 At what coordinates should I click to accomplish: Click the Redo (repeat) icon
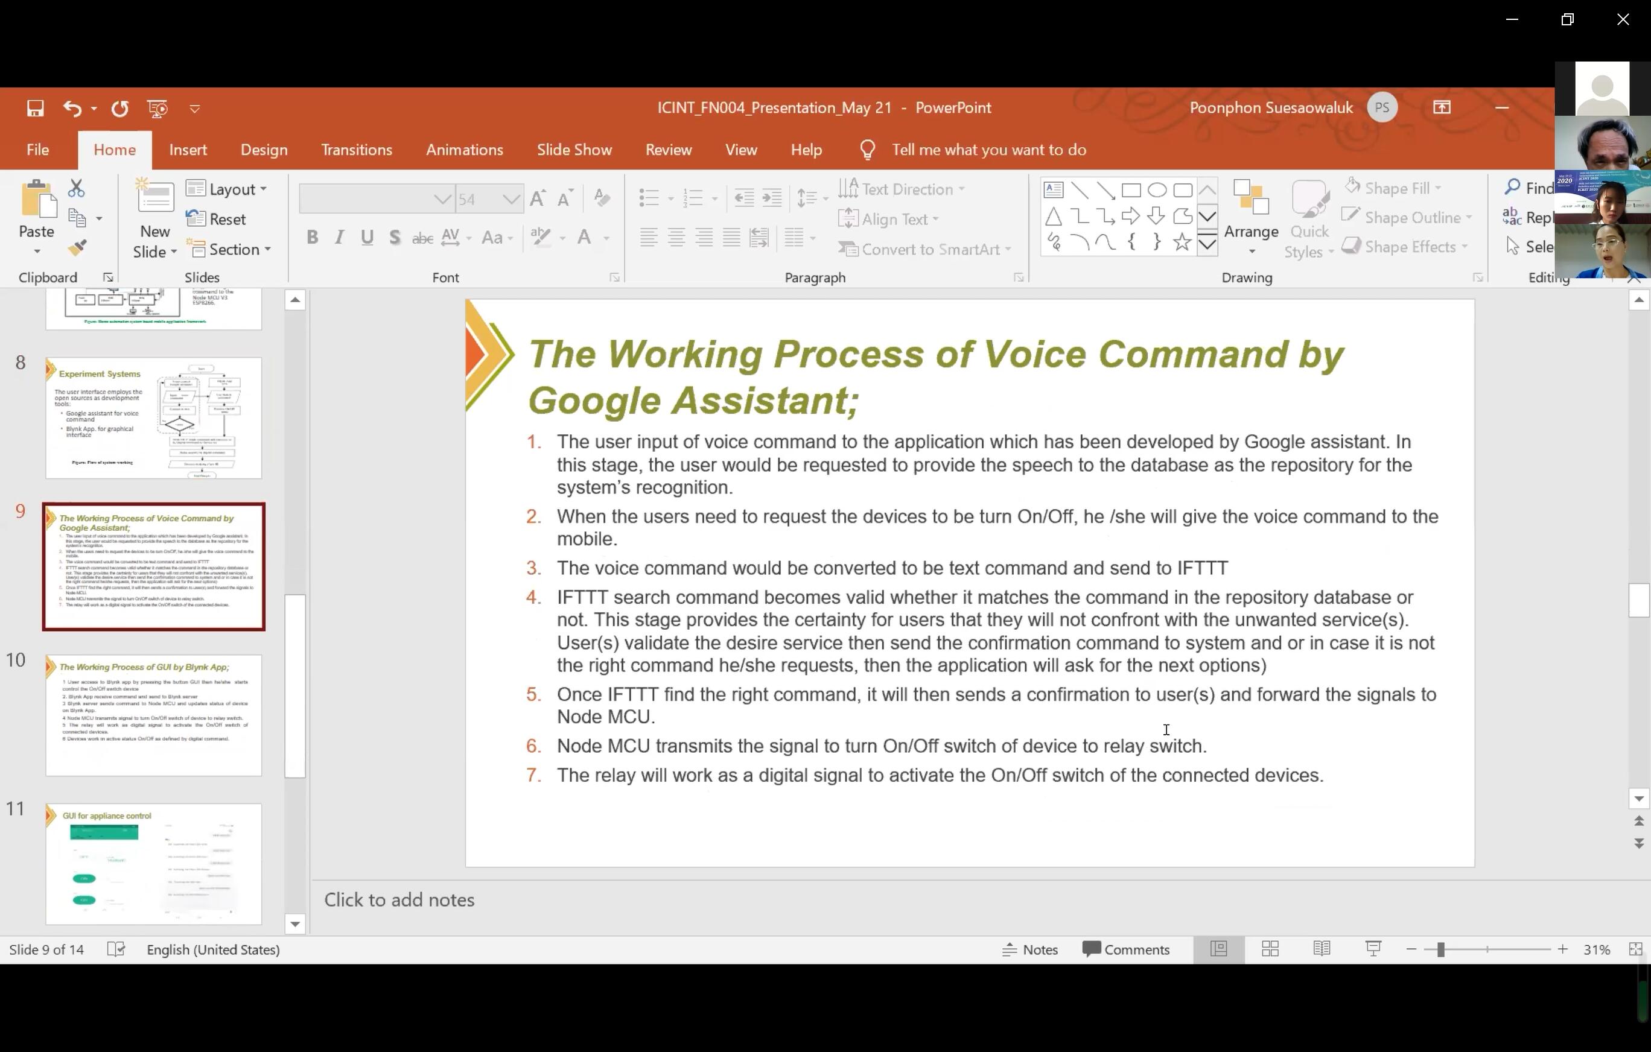click(x=120, y=109)
